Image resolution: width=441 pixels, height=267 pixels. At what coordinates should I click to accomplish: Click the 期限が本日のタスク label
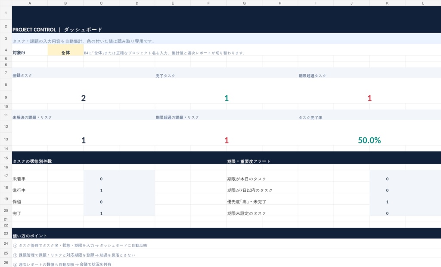tap(246, 179)
